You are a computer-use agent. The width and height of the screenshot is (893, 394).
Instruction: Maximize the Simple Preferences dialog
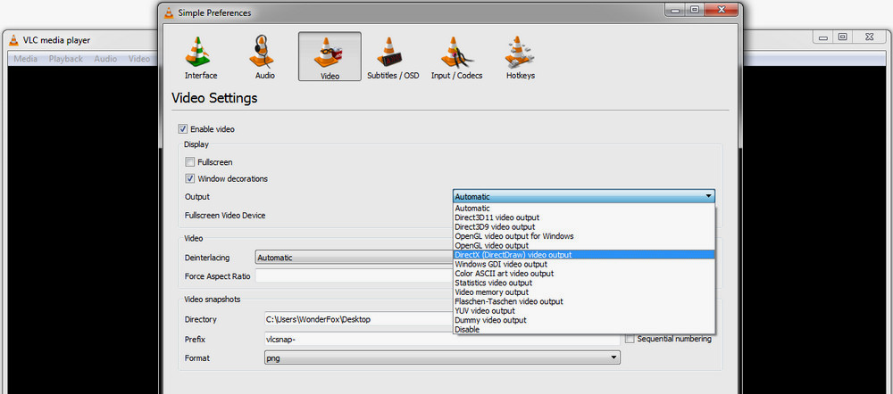point(694,9)
